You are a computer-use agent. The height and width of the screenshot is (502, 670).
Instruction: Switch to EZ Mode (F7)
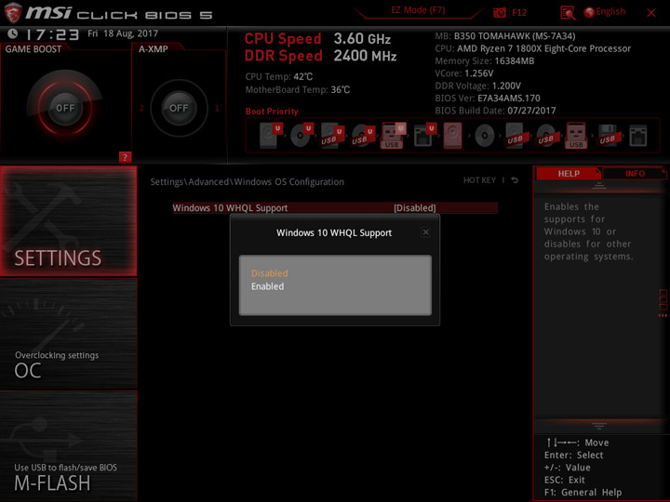click(x=419, y=10)
